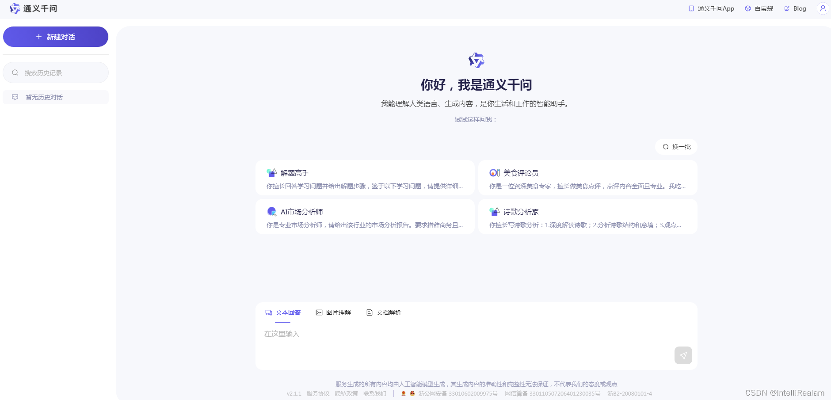
Task: Open the 浙B2-20080101-4 license link
Action: pyautogui.click(x=629, y=393)
